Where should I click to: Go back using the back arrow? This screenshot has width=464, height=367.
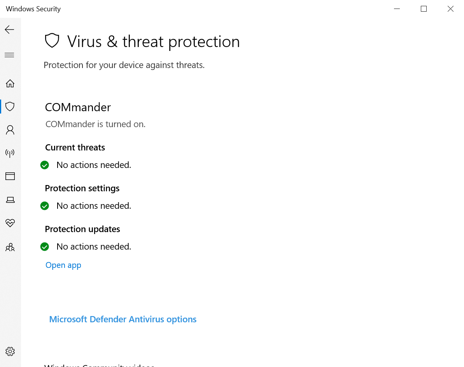pyautogui.click(x=9, y=30)
